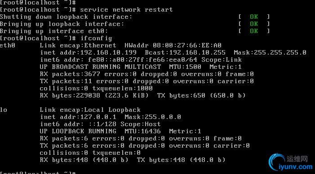Screen dimensions: 315x174
Task: Click the loopback address 127.0.0.1
Action: (x=98, y=117)
